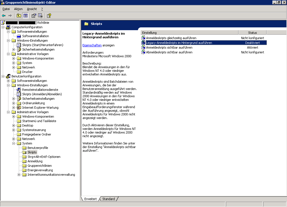Click the Remoteinstallationsdienste icon
Viewport: 287px width, 207px height.
[19, 90]
